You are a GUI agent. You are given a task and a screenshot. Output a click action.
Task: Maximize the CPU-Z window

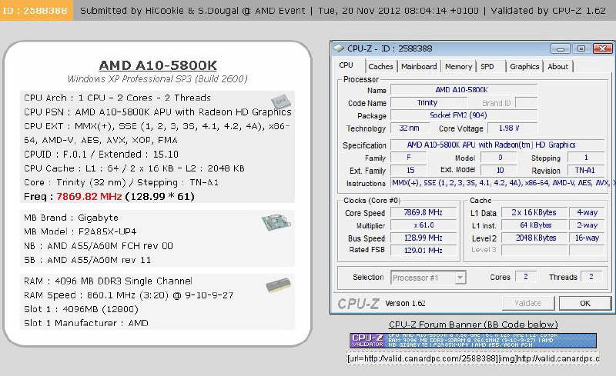[581, 48]
